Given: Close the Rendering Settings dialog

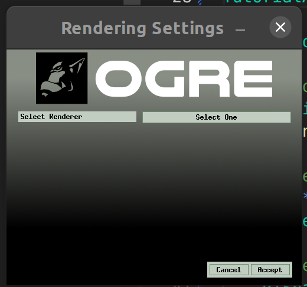Looking at the screenshot, I should (280, 27).
